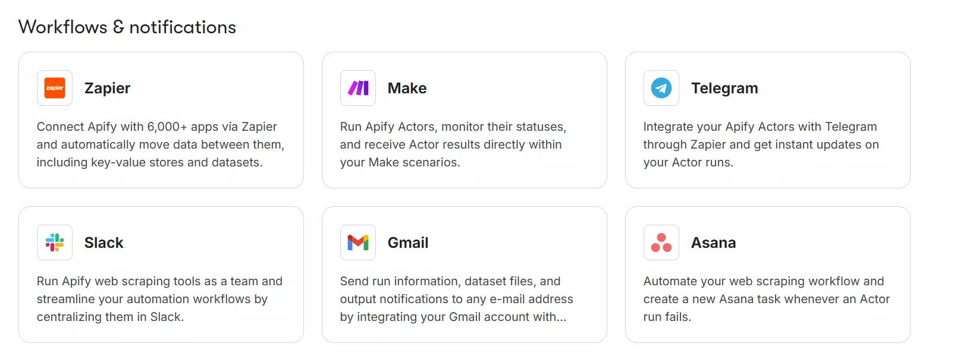Select the Telegram integration title
This screenshot has width=960, height=356.
(724, 88)
